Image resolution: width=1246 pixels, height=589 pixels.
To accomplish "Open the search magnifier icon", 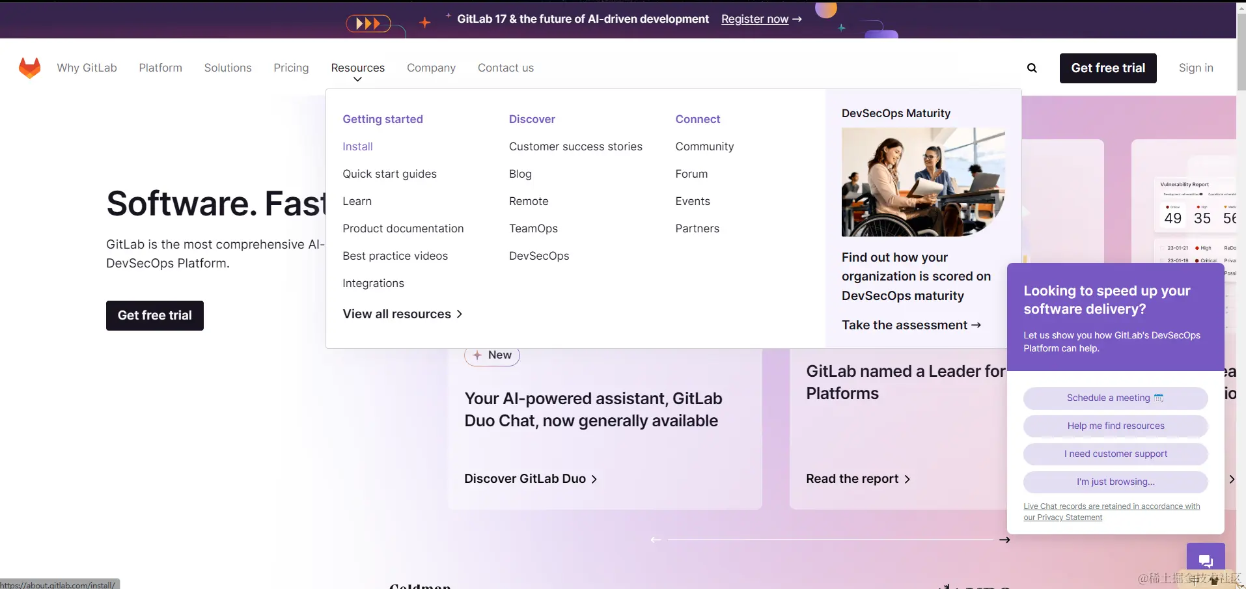I will pyautogui.click(x=1032, y=68).
